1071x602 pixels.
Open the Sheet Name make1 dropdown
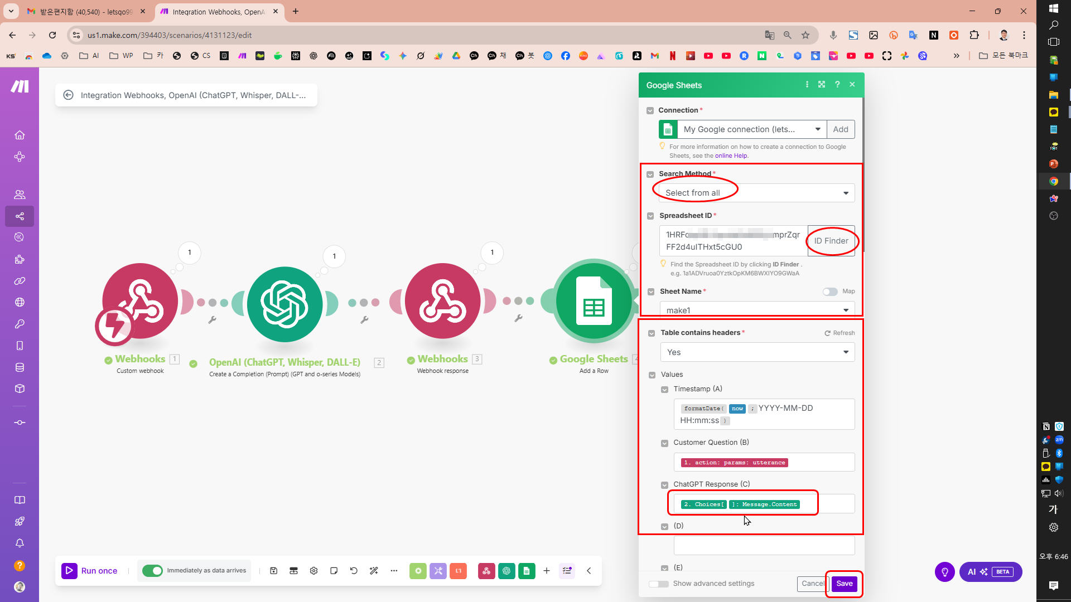click(x=757, y=310)
